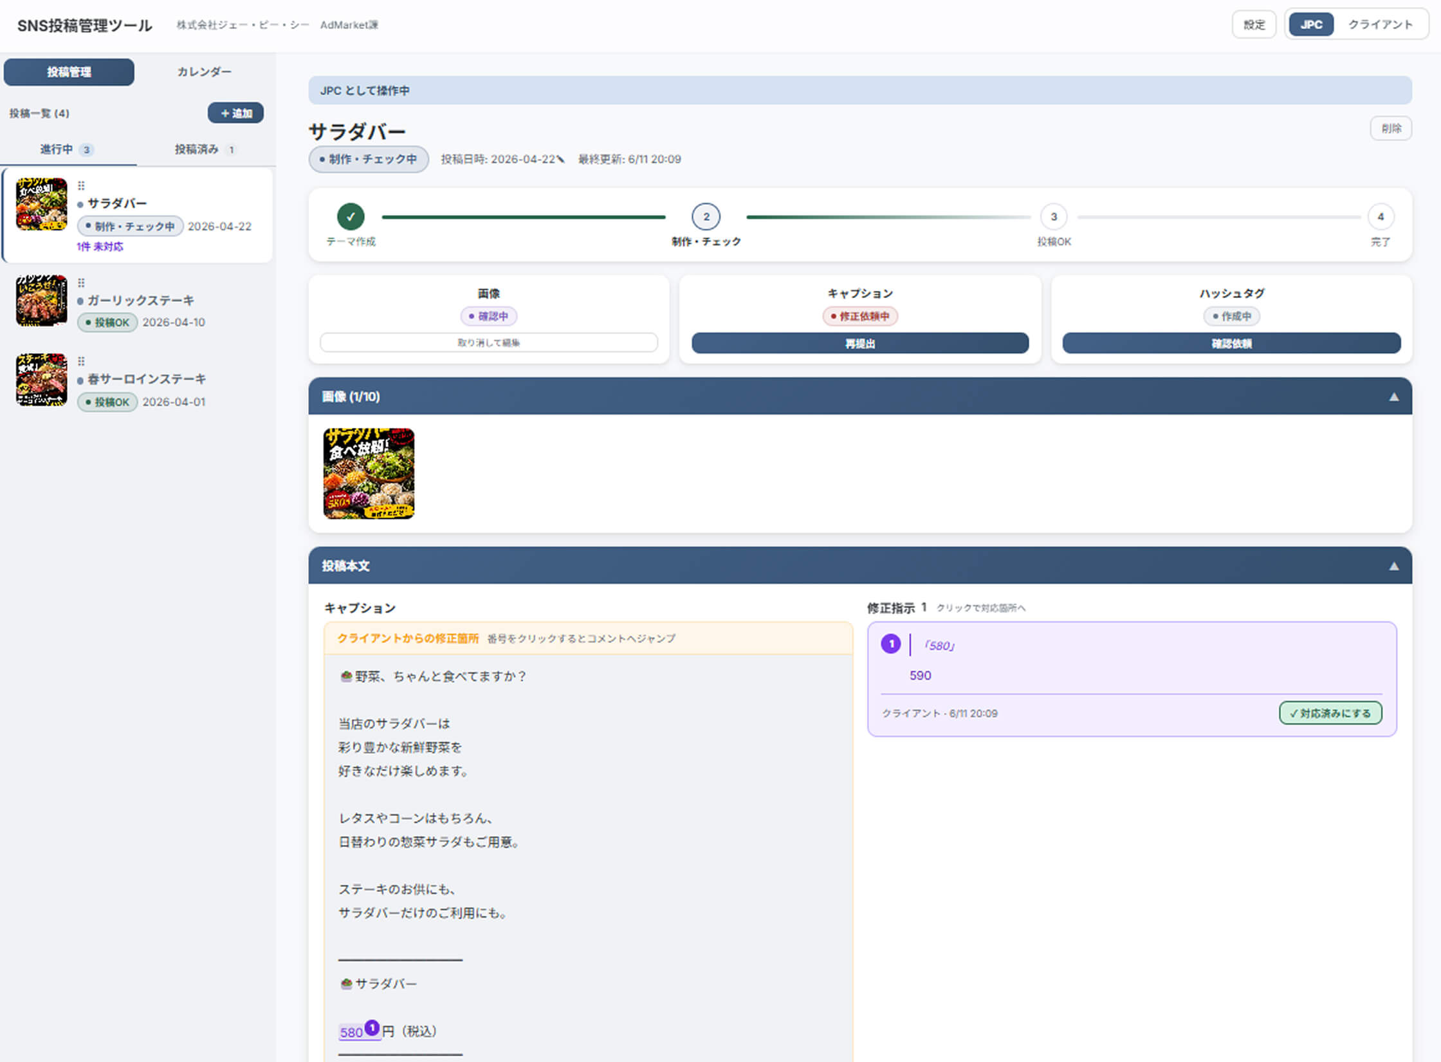1441x1062 pixels.
Task: Click the 1件 未対応 link
Action: (100, 247)
